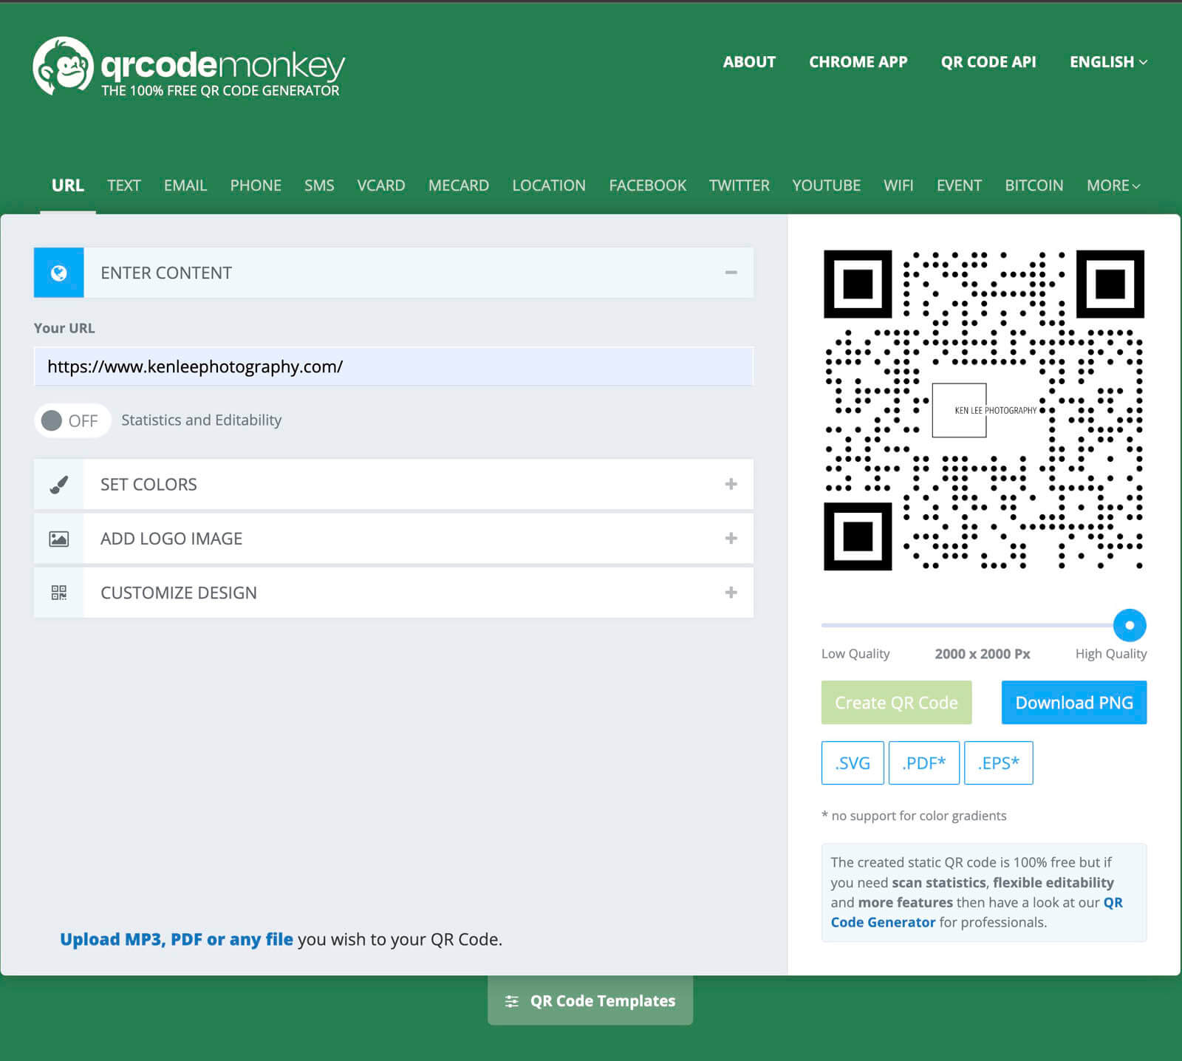Image resolution: width=1182 pixels, height=1061 pixels.
Task: Click into the Your URL input field
Action: click(393, 366)
